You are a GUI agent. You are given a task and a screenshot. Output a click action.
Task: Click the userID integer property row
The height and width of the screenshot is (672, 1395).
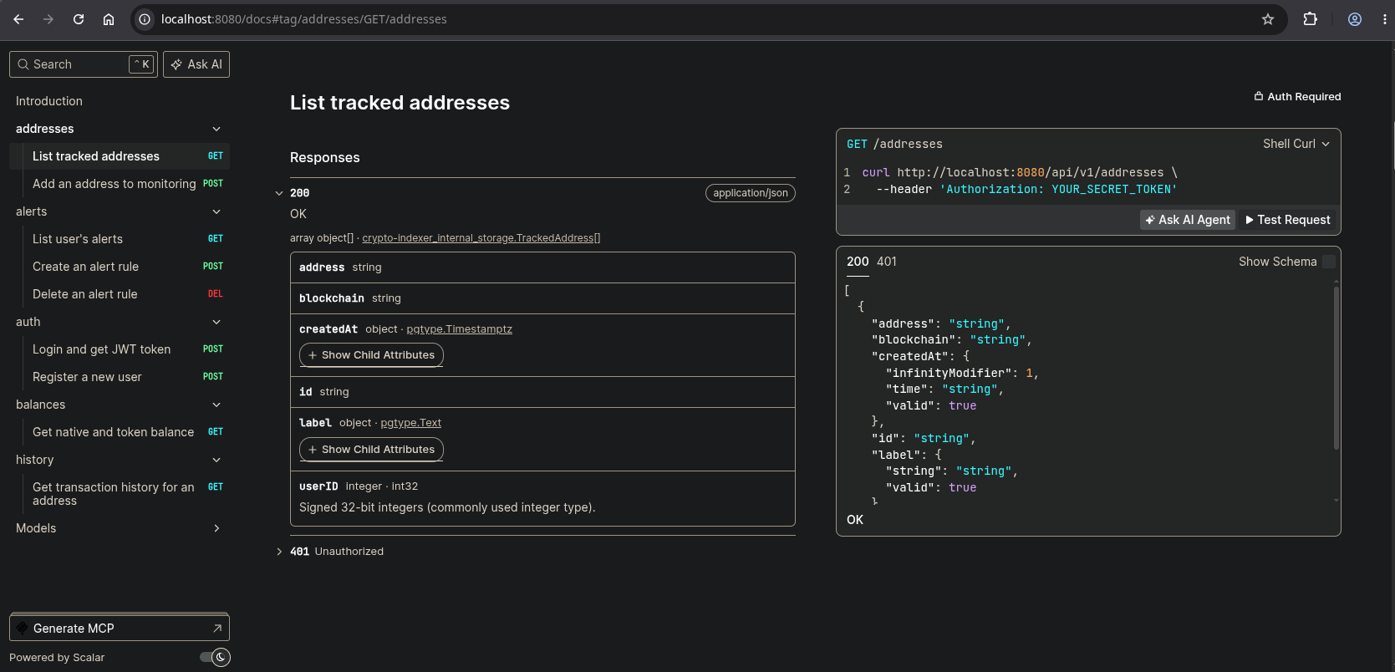point(542,498)
